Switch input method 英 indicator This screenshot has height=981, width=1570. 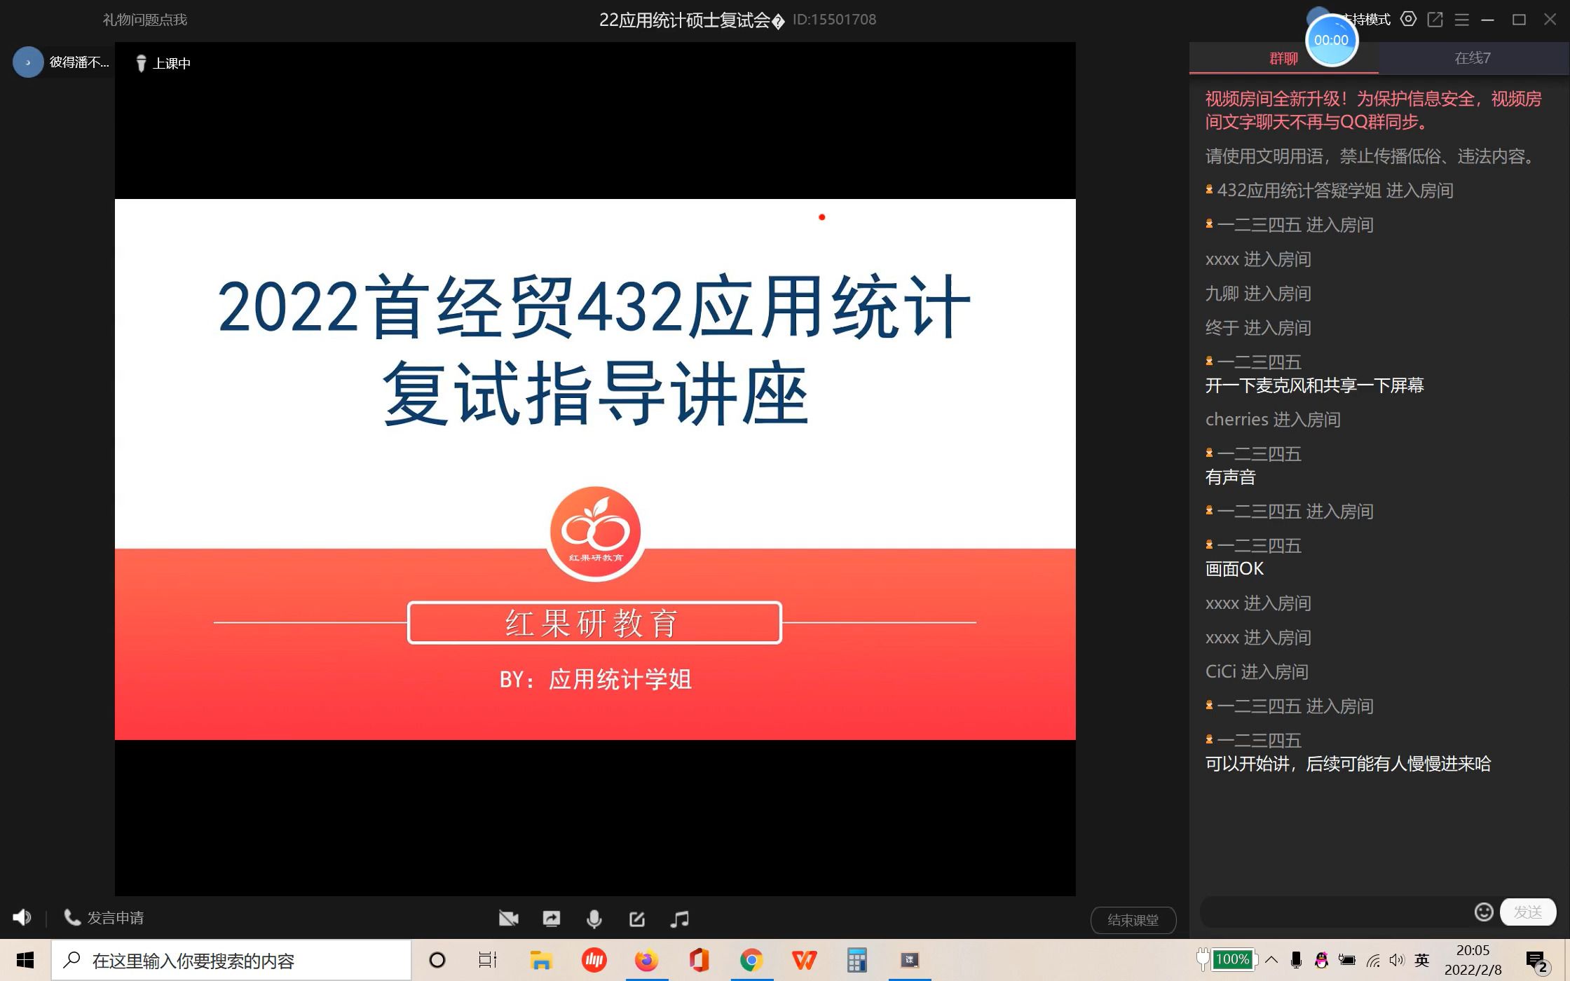[x=1422, y=960]
